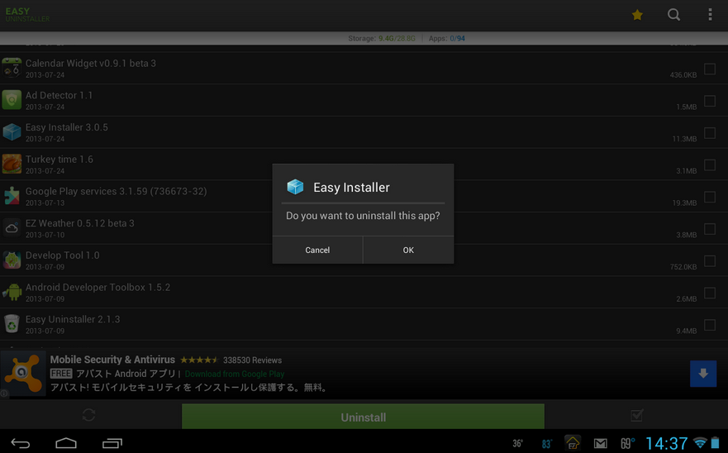Click the Easy Installer blue cube list icon
Image resolution: width=728 pixels, height=453 pixels.
[12, 132]
